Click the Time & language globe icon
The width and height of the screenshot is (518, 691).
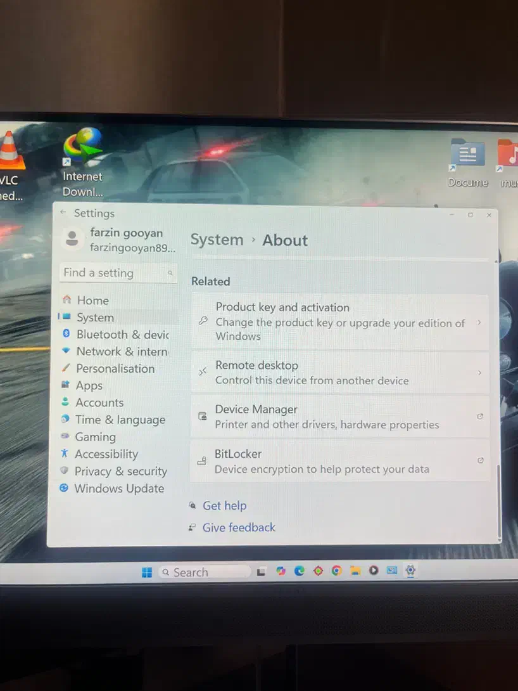(65, 418)
